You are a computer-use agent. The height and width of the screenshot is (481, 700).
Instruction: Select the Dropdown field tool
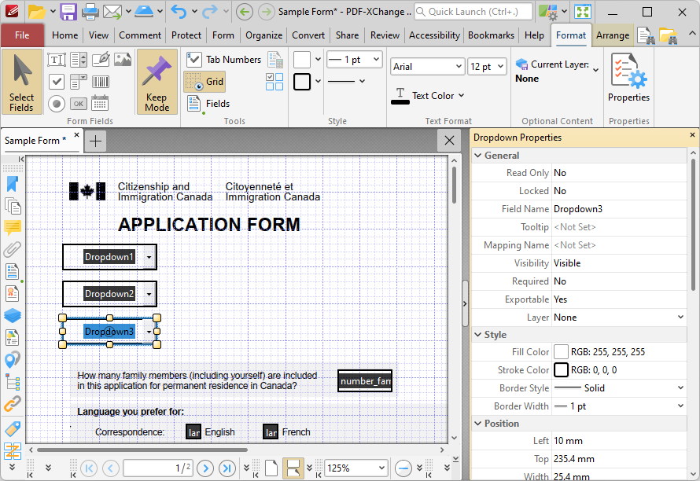pyautogui.click(x=79, y=82)
